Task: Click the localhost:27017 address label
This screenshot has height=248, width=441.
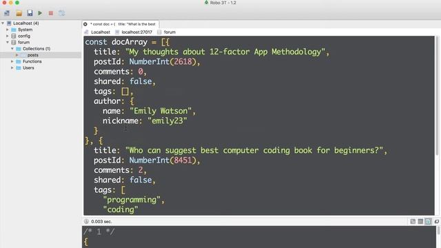Action: [136, 32]
